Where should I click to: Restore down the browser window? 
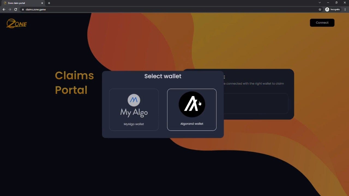click(336, 2)
